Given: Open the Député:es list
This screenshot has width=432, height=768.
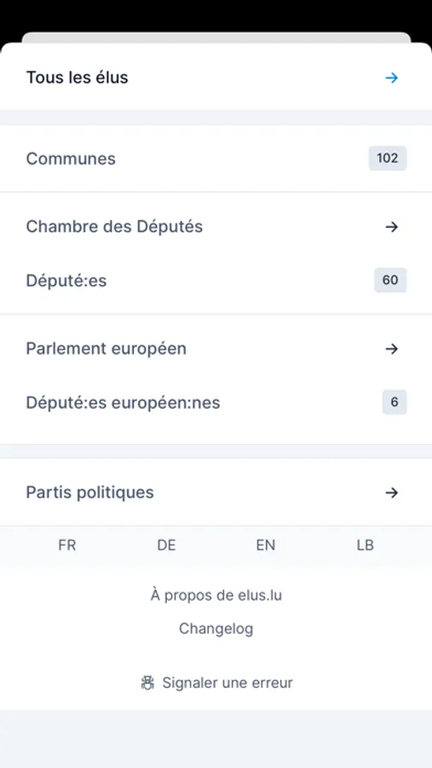Looking at the screenshot, I should tap(216, 281).
